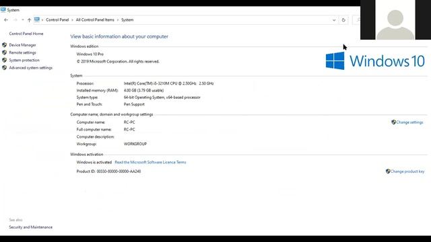Click the installed memory value 4.00 GB

coord(143,90)
